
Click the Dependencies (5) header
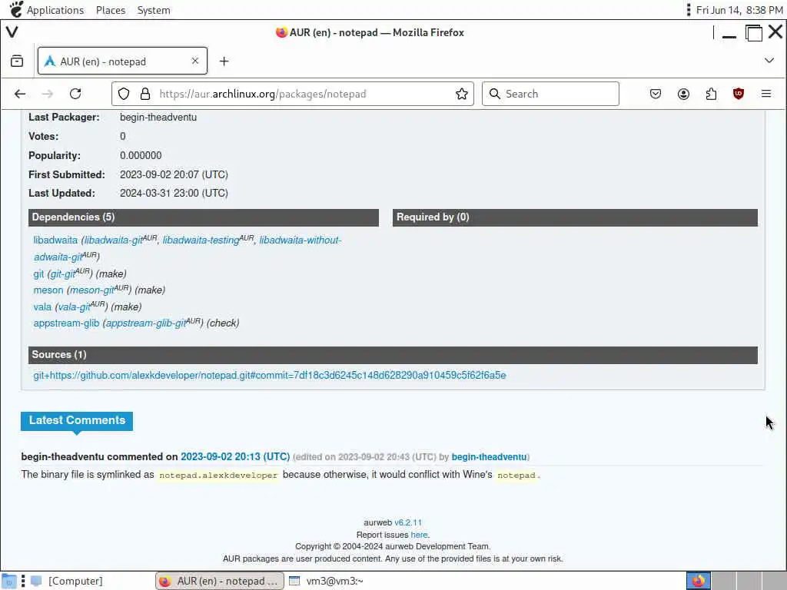[203, 217]
